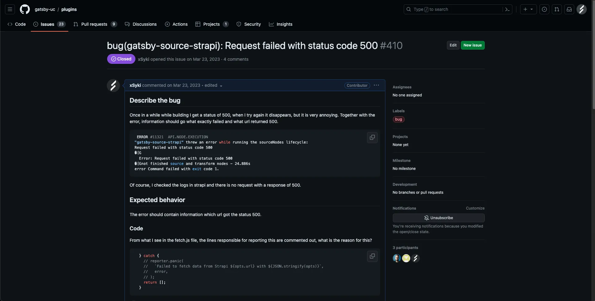Copy the catch code block

tap(372, 256)
